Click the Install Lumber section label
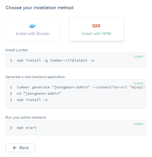The image size is (152, 157). (17, 50)
